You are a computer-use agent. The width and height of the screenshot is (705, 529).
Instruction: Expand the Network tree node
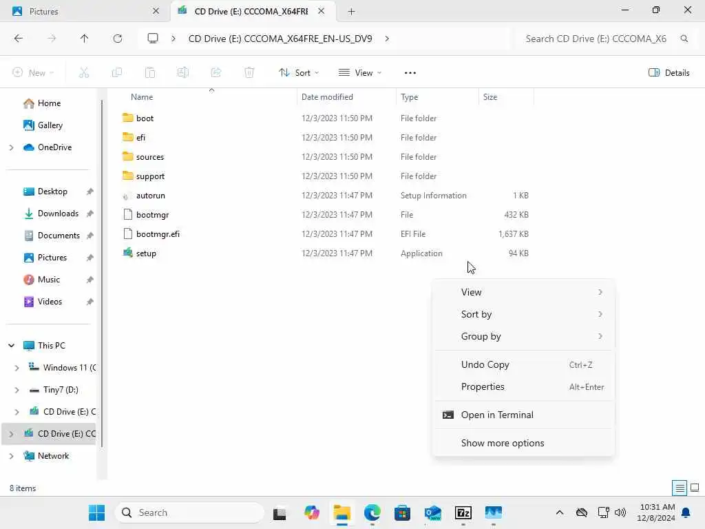12,456
